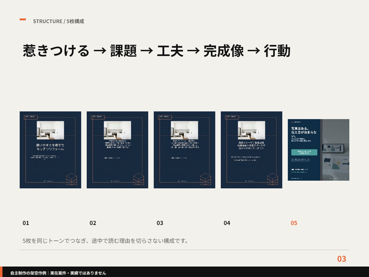Click the cube logo in slide 04 thumbnail
Screen dimensions: 369x277
point(272,179)
